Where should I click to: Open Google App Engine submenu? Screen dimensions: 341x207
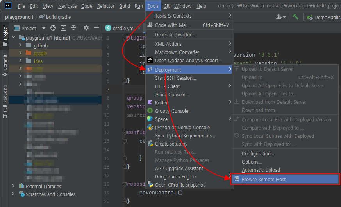pyautogui.click(x=189, y=177)
